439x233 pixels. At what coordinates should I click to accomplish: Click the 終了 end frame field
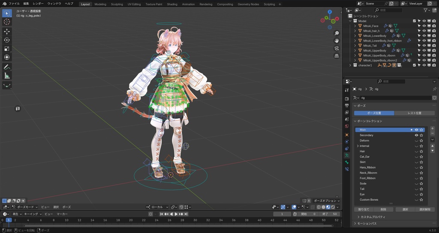pos(330,214)
